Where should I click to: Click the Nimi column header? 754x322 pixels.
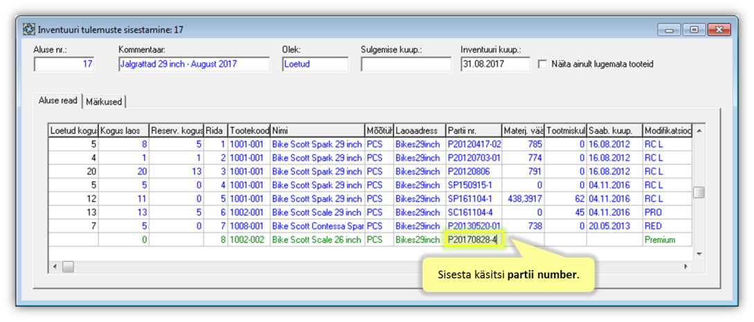(x=318, y=130)
